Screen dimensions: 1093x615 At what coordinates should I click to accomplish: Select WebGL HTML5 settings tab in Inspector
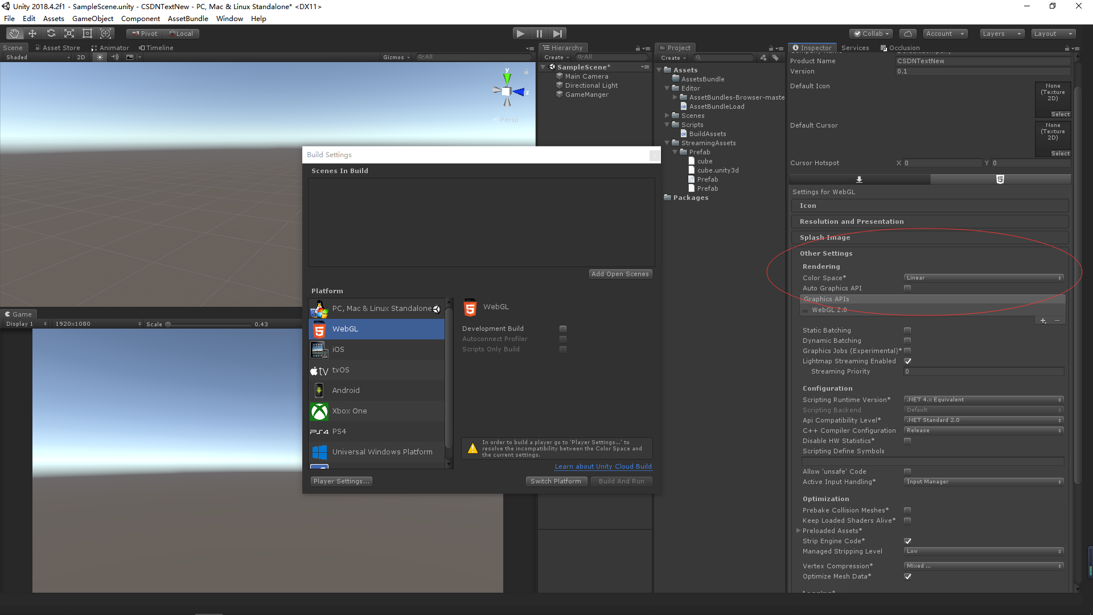click(x=1000, y=179)
